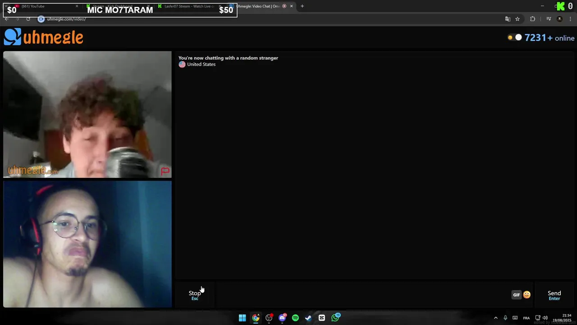This screenshot has width=577, height=325.
Task: Expand the hidden system tray icons
Action: [x=496, y=318]
